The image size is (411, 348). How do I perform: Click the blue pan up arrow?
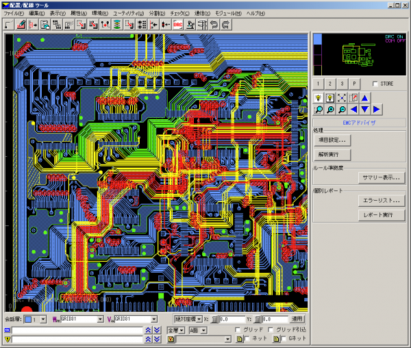click(x=365, y=97)
